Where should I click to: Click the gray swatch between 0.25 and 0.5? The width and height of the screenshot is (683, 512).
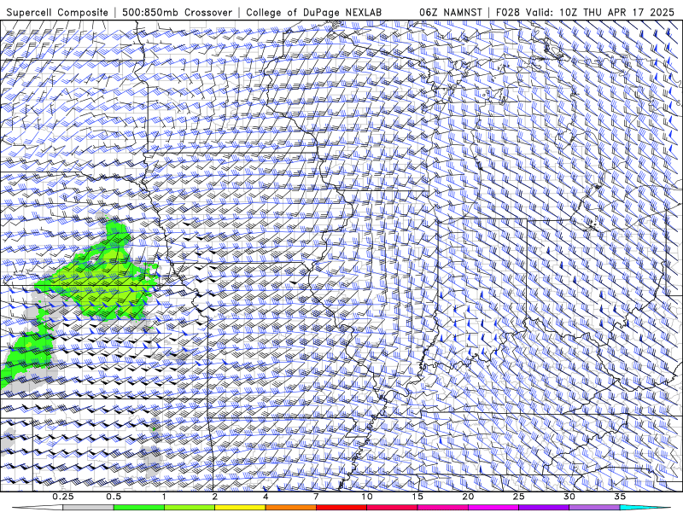(x=88, y=508)
